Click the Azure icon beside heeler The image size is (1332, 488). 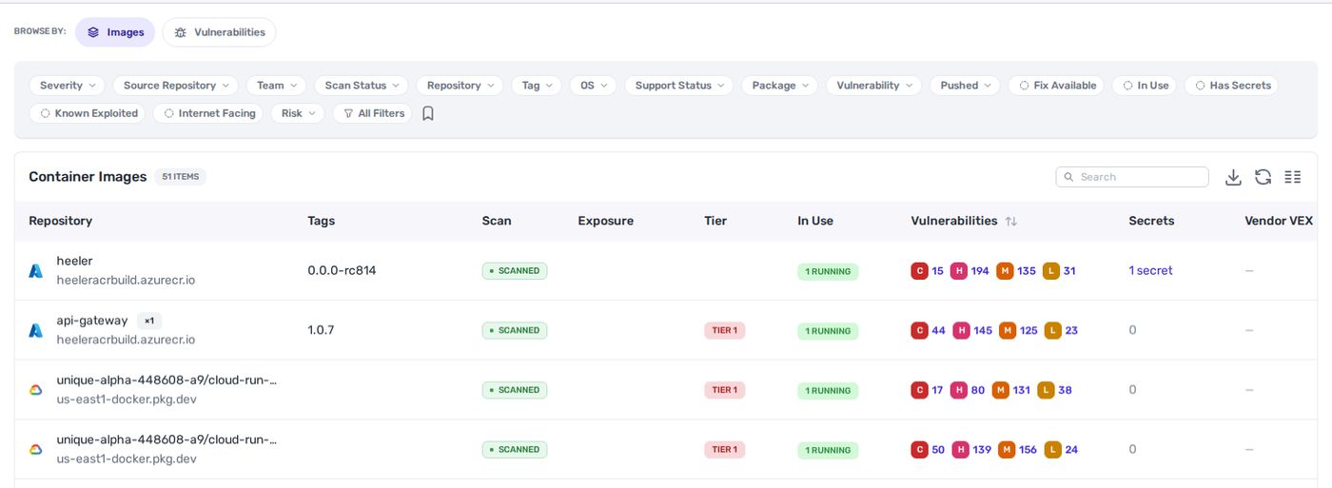[x=35, y=271]
